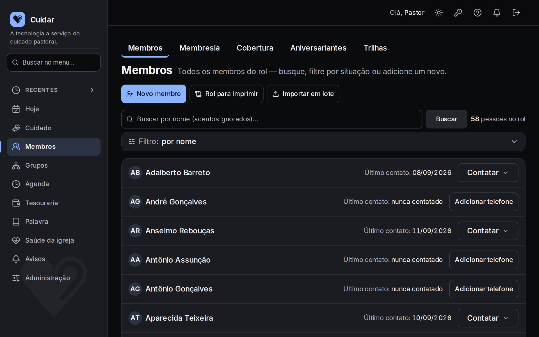
Task: Open Contatar dropdown for Anselmo Rebouças
Action: (488, 231)
